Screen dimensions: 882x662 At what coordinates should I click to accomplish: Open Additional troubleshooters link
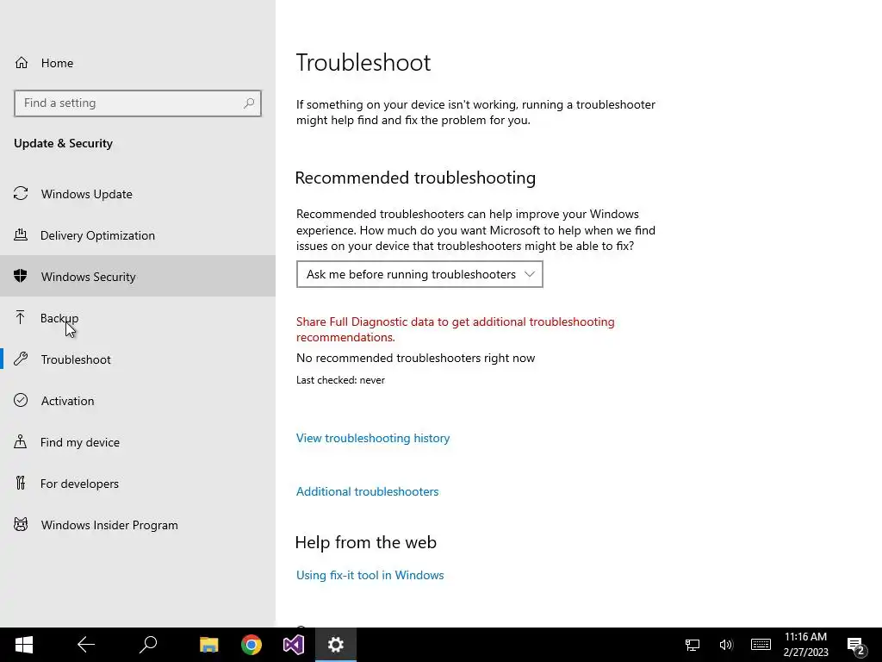click(367, 491)
